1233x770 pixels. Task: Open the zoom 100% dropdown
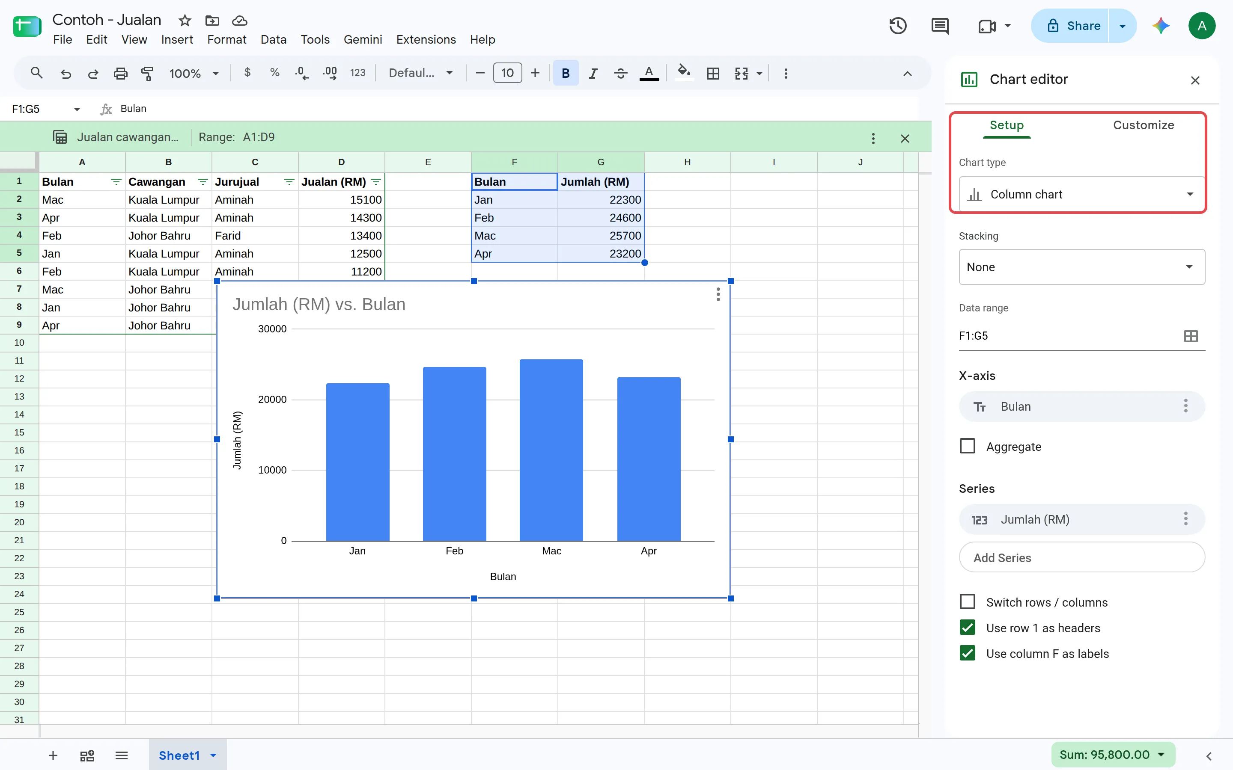pos(194,73)
